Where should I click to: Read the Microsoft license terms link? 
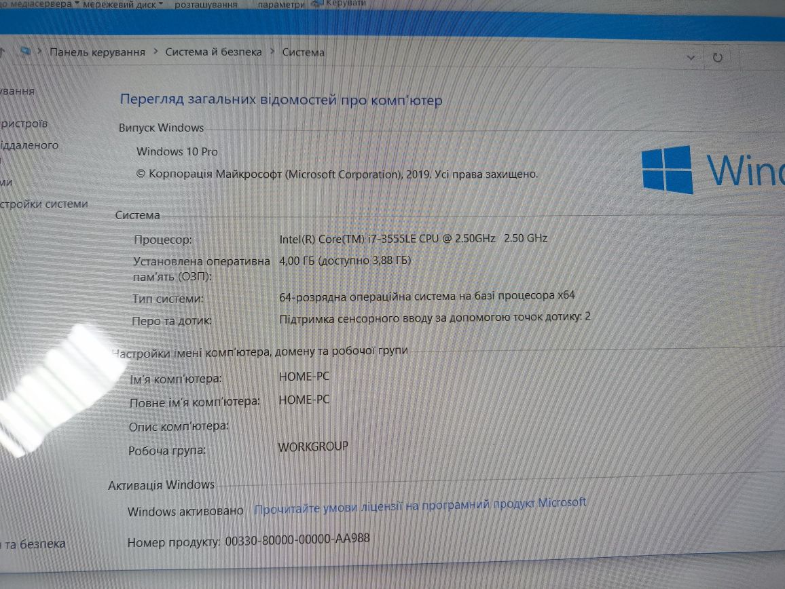pyautogui.click(x=420, y=506)
